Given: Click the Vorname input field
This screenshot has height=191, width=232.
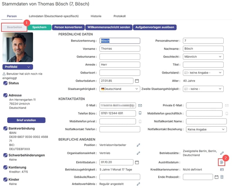Looking at the screenshot, I should [119, 49].
